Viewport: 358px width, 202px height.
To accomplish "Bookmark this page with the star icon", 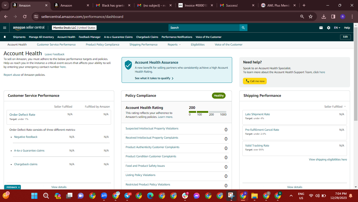I will coord(311,17).
